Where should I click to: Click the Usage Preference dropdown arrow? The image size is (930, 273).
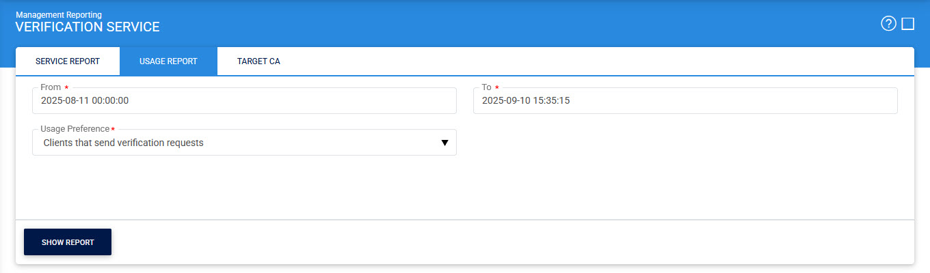pyautogui.click(x=444, y=143)
